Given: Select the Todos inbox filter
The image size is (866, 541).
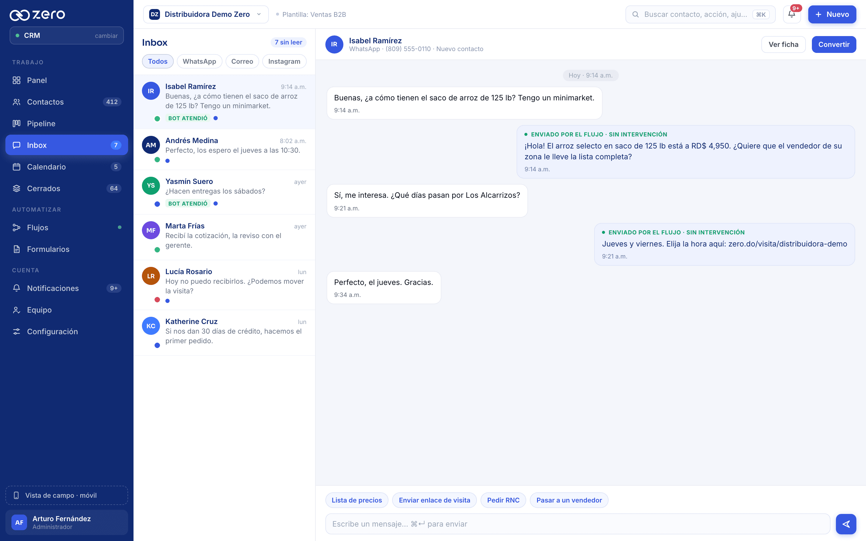Looking at the screenshot, I should 158,61.
